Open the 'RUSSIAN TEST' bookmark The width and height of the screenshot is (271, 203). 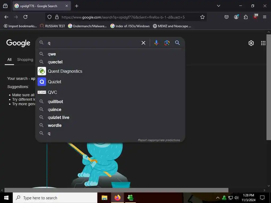pos(52,26)
